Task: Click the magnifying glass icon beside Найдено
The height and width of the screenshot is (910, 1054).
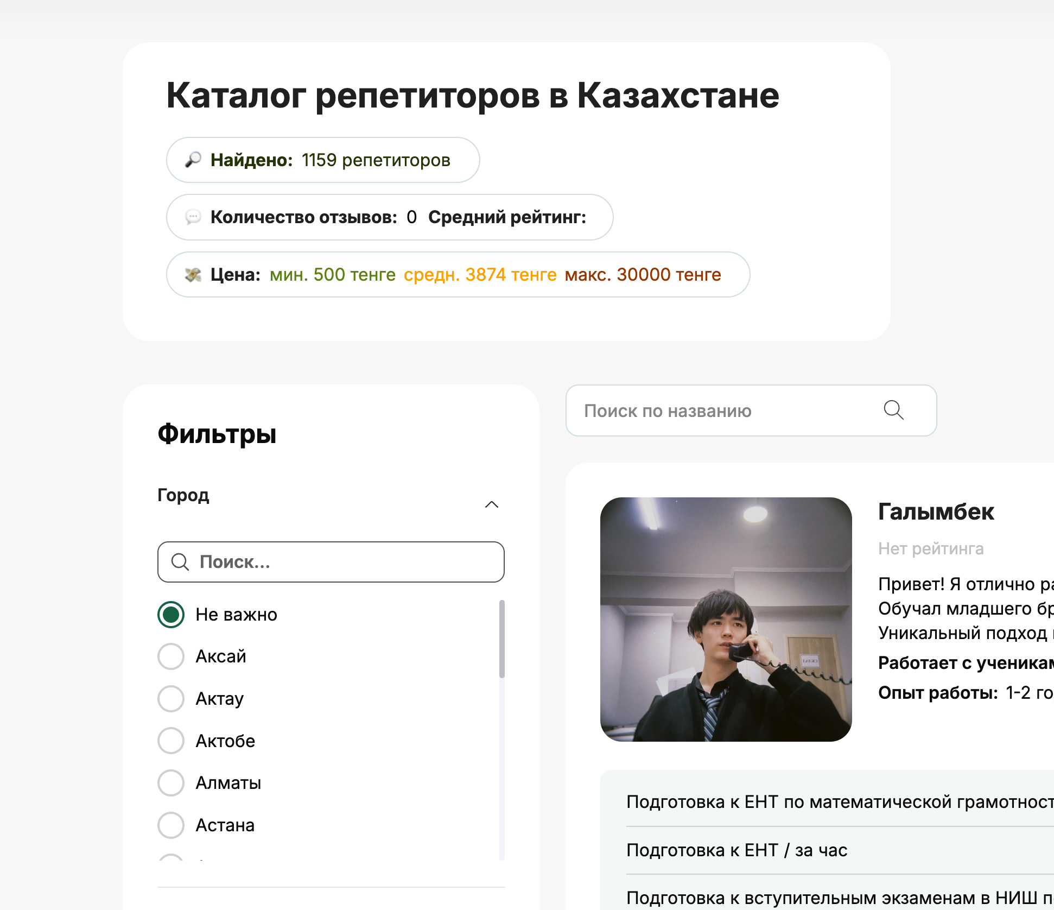Action: coord(193,160)
